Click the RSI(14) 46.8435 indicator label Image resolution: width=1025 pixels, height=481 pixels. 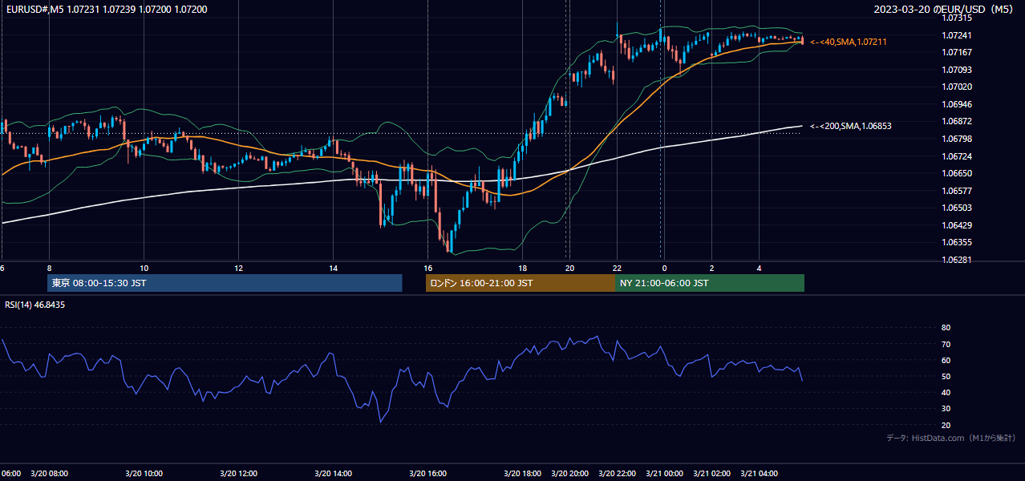(x=35, y=305)
